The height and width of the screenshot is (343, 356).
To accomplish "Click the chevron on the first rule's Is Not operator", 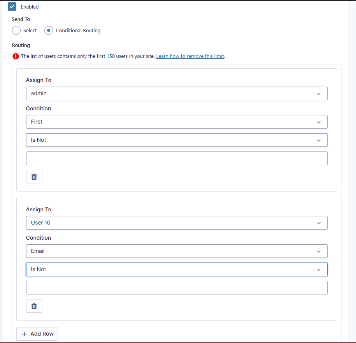I will (x=319, y=140).
